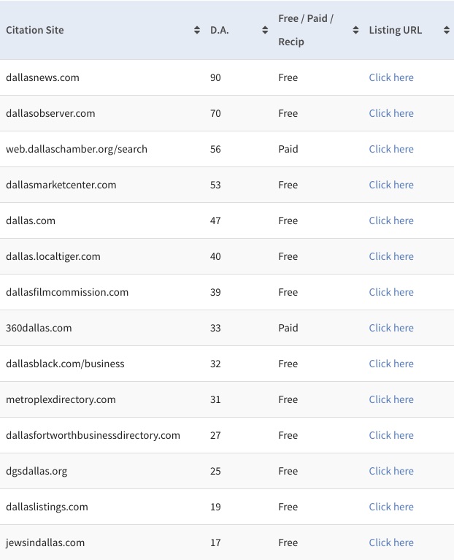
Task: Click the D.A. value 17
Action: click(215, 542)
